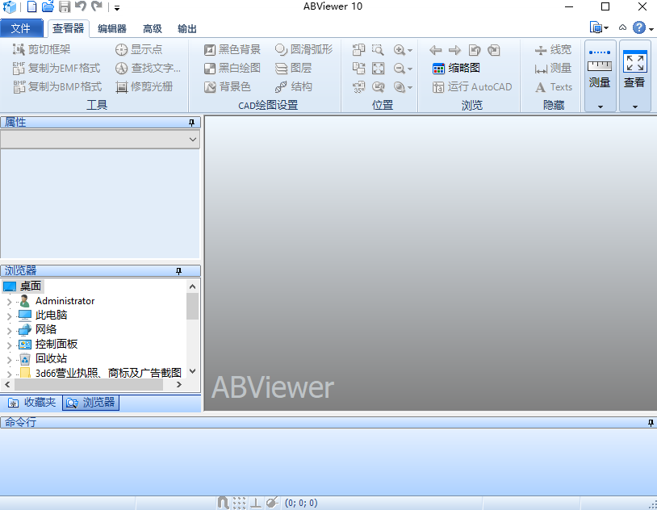Switch to the 收藏夹 favorites panel
This screenshot has height=510, width=657.
pos(33,402)
